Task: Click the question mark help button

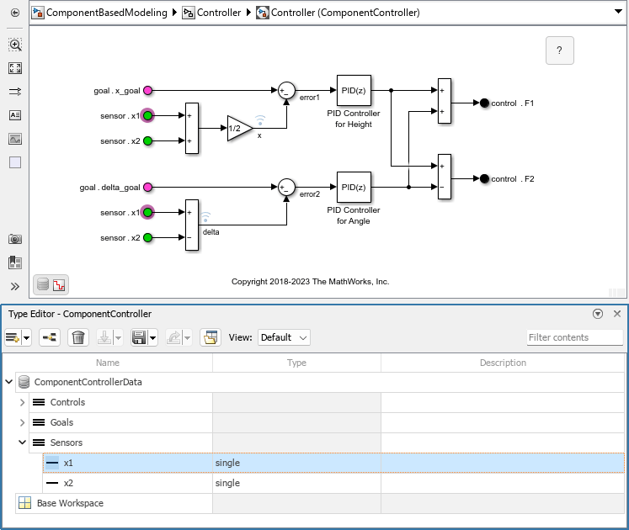Action: click(560, 50)
